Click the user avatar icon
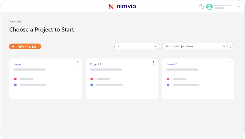245x139 pixels. pyautogui.click(x=210, y=7)
